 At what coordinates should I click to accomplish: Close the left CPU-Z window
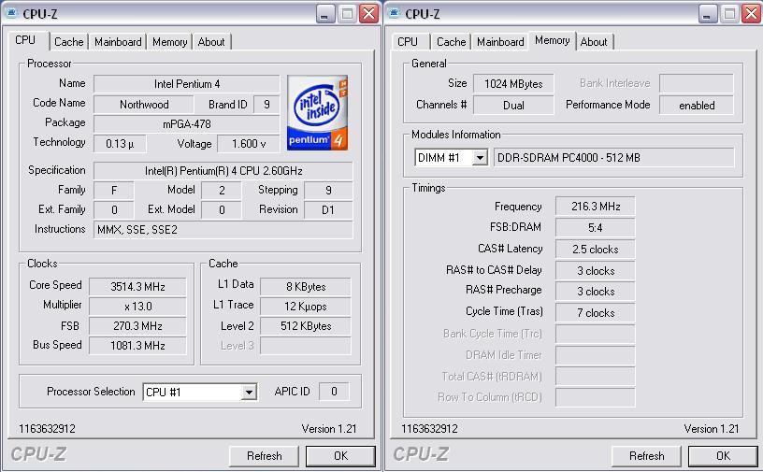[x=368, y=14]
